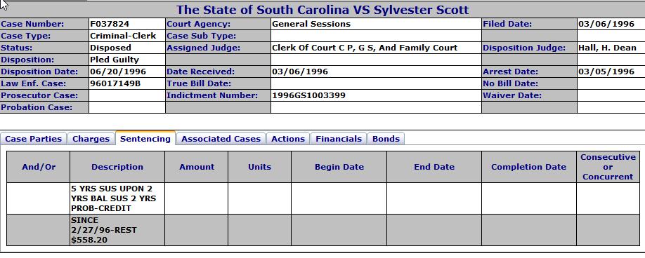Image resolution: width=645 pixels, height=258 pixels.
Task: Click the End Date column header
Action: [x=434, y=167]
